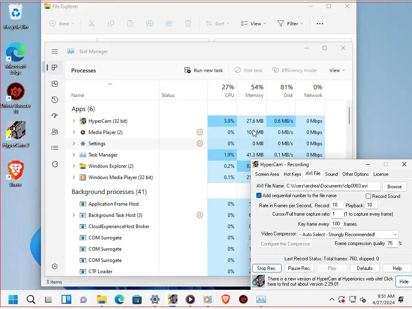Expand the HyperCam (32 bit) process row
The width and height of the screenshot is (412, 309).
click(74, 121)
